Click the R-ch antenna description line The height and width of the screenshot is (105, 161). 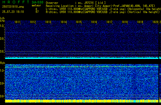click(x=103, y=12)
